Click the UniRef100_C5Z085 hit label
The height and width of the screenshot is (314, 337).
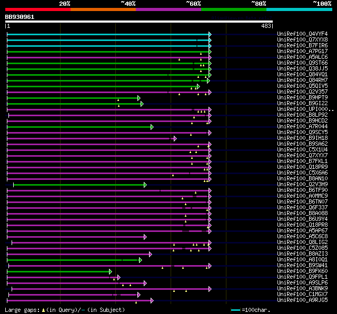(x=302, y=248)
